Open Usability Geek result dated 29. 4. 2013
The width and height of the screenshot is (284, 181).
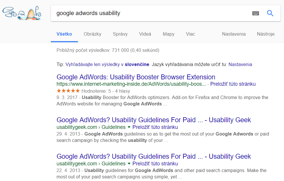pos(153,120)
